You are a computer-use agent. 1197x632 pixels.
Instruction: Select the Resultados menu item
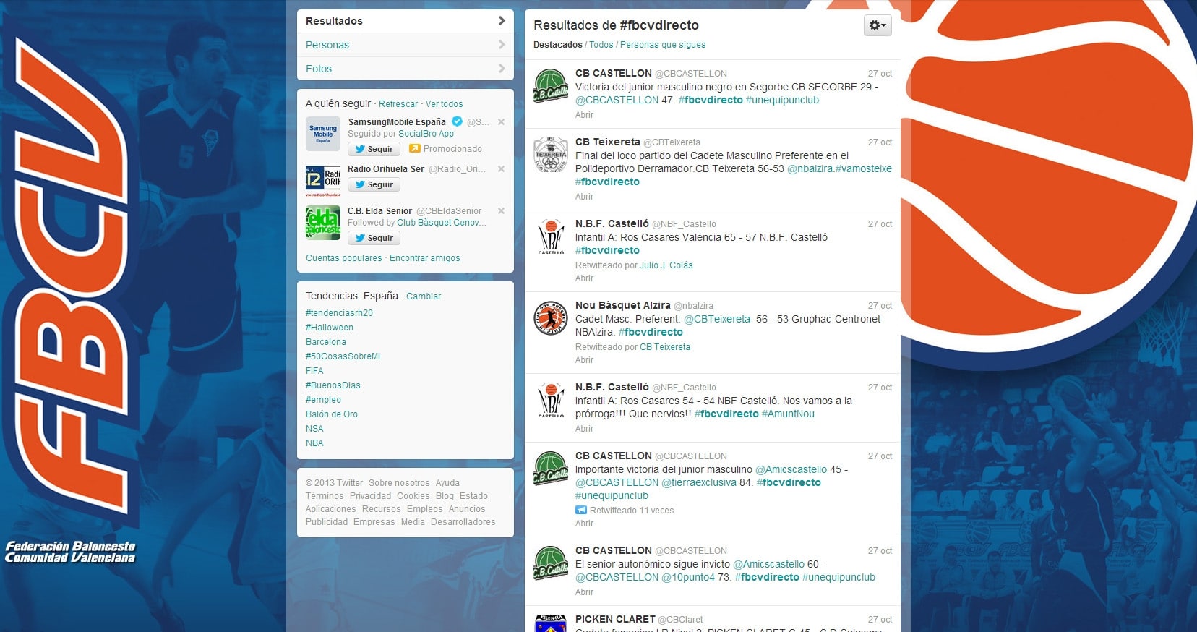click(405, 21)
